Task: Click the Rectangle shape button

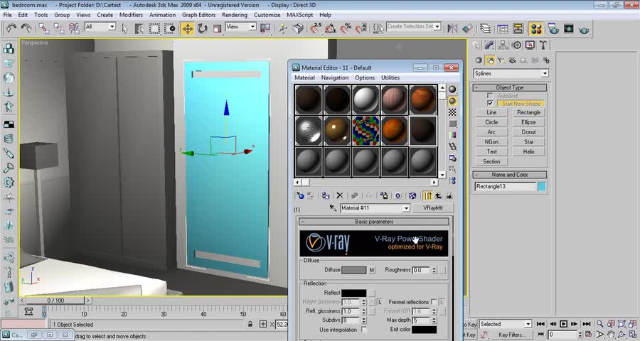Action: (528, 112)
